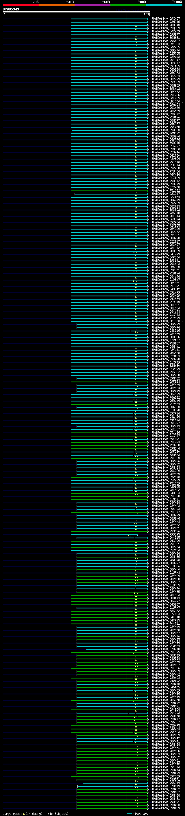Open hit UniRef100_Q8H946

pos(166,22)
